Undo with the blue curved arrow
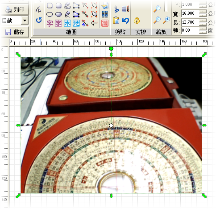This screenshot has width=216, height=209. pyautogui.click(x=125, y=21)
